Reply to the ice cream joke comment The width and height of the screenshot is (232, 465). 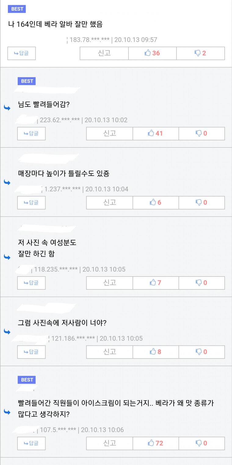coord(31,443)
